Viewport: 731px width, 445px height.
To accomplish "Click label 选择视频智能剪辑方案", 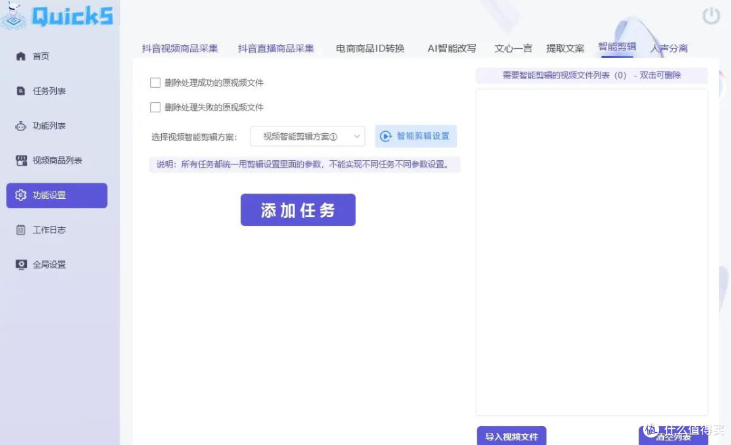I will pyautogui.click(x=194, y=137).
